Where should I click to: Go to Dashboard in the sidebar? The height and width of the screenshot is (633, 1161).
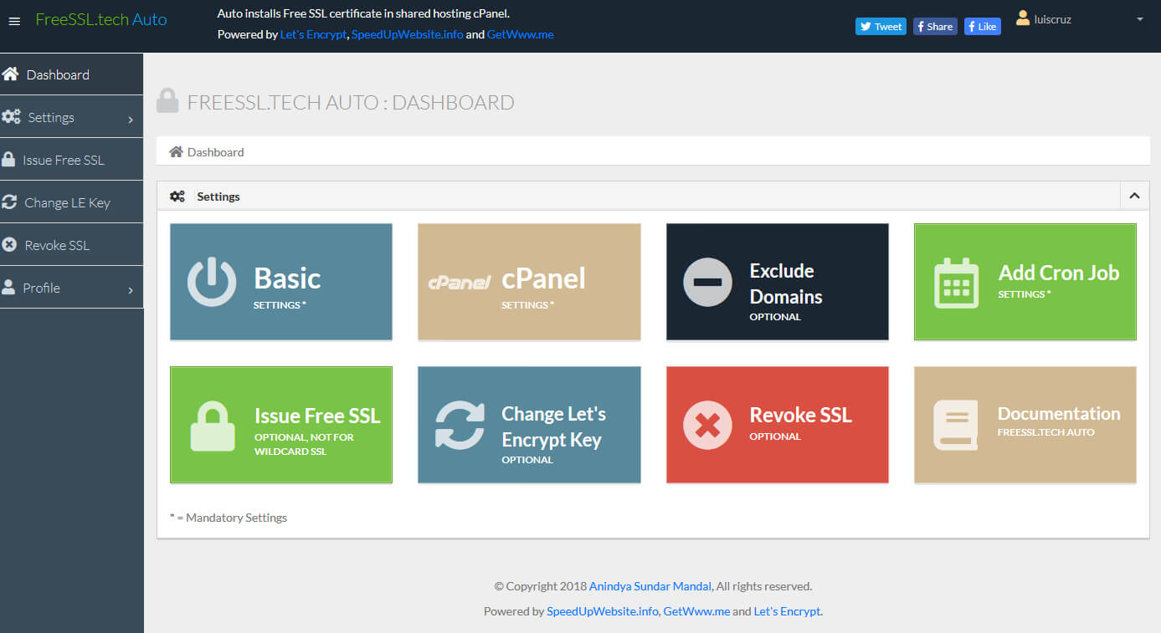point(71,74)
